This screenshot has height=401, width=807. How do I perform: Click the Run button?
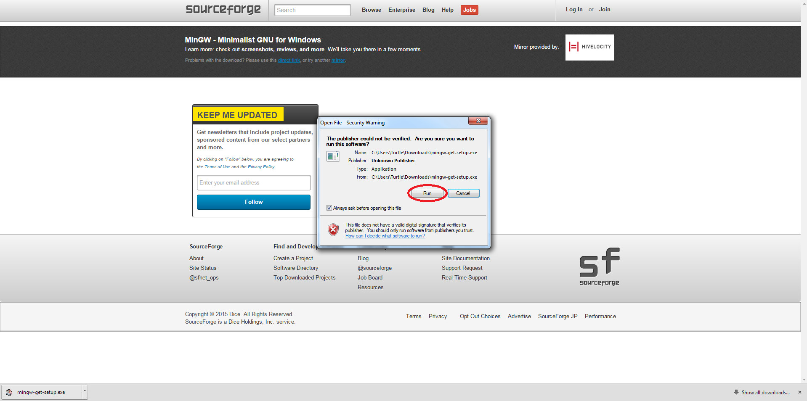coord(427,193)
